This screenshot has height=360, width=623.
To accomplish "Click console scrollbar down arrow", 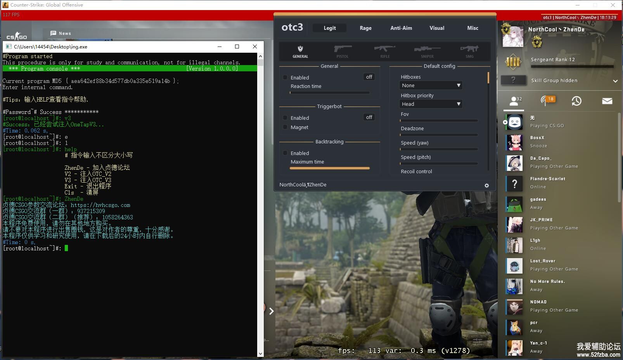I will (260, 354).
